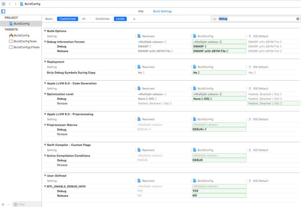Viewport: 301px width, 207px height.
Task: Clear the search field with the x icon
Action: click(298, 19)
